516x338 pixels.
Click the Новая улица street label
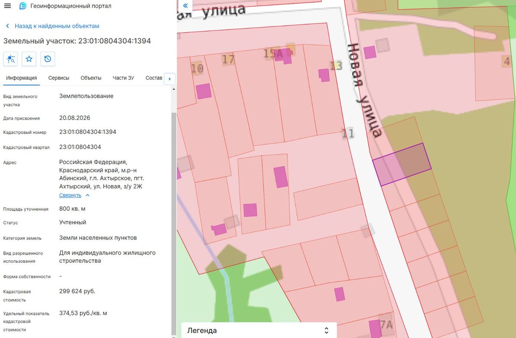coord(364,90)
